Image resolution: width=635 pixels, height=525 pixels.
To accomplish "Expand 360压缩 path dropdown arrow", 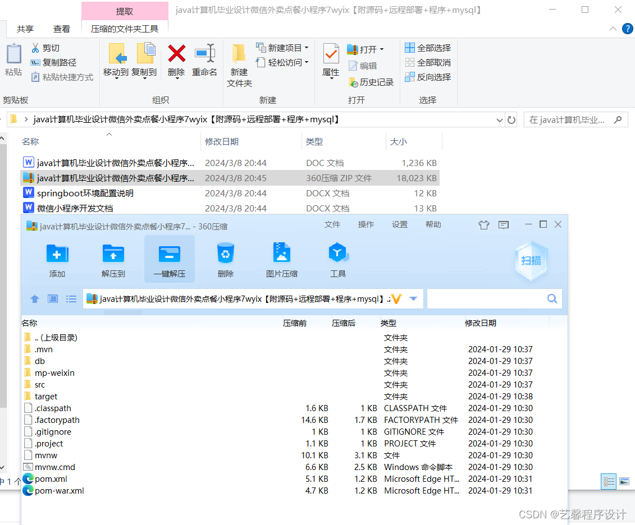I will click(x=413, y=299).
